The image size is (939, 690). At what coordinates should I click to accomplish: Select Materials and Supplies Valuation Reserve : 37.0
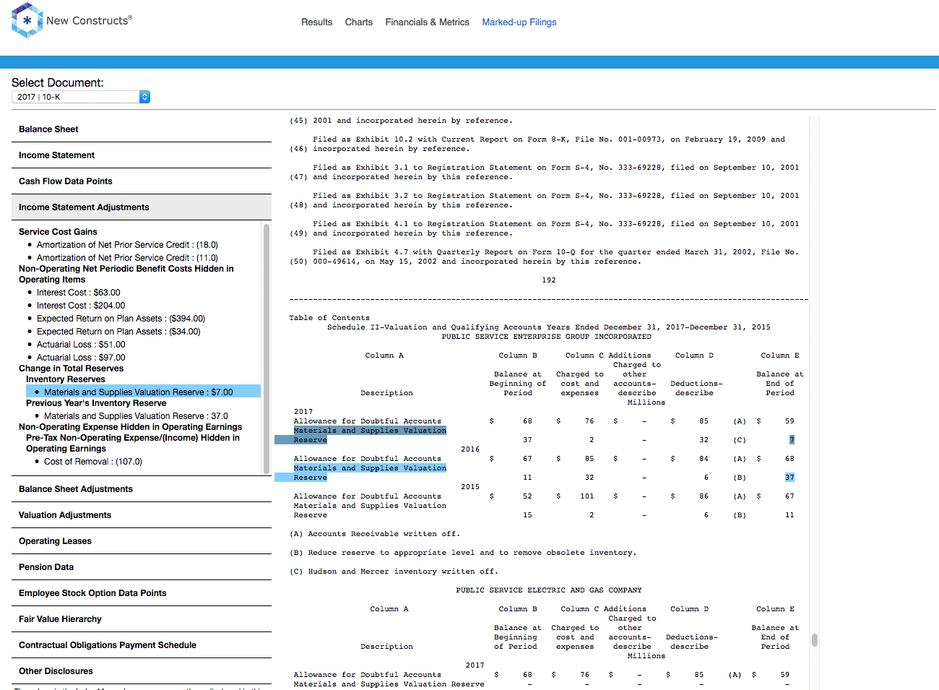coord(136,416)
